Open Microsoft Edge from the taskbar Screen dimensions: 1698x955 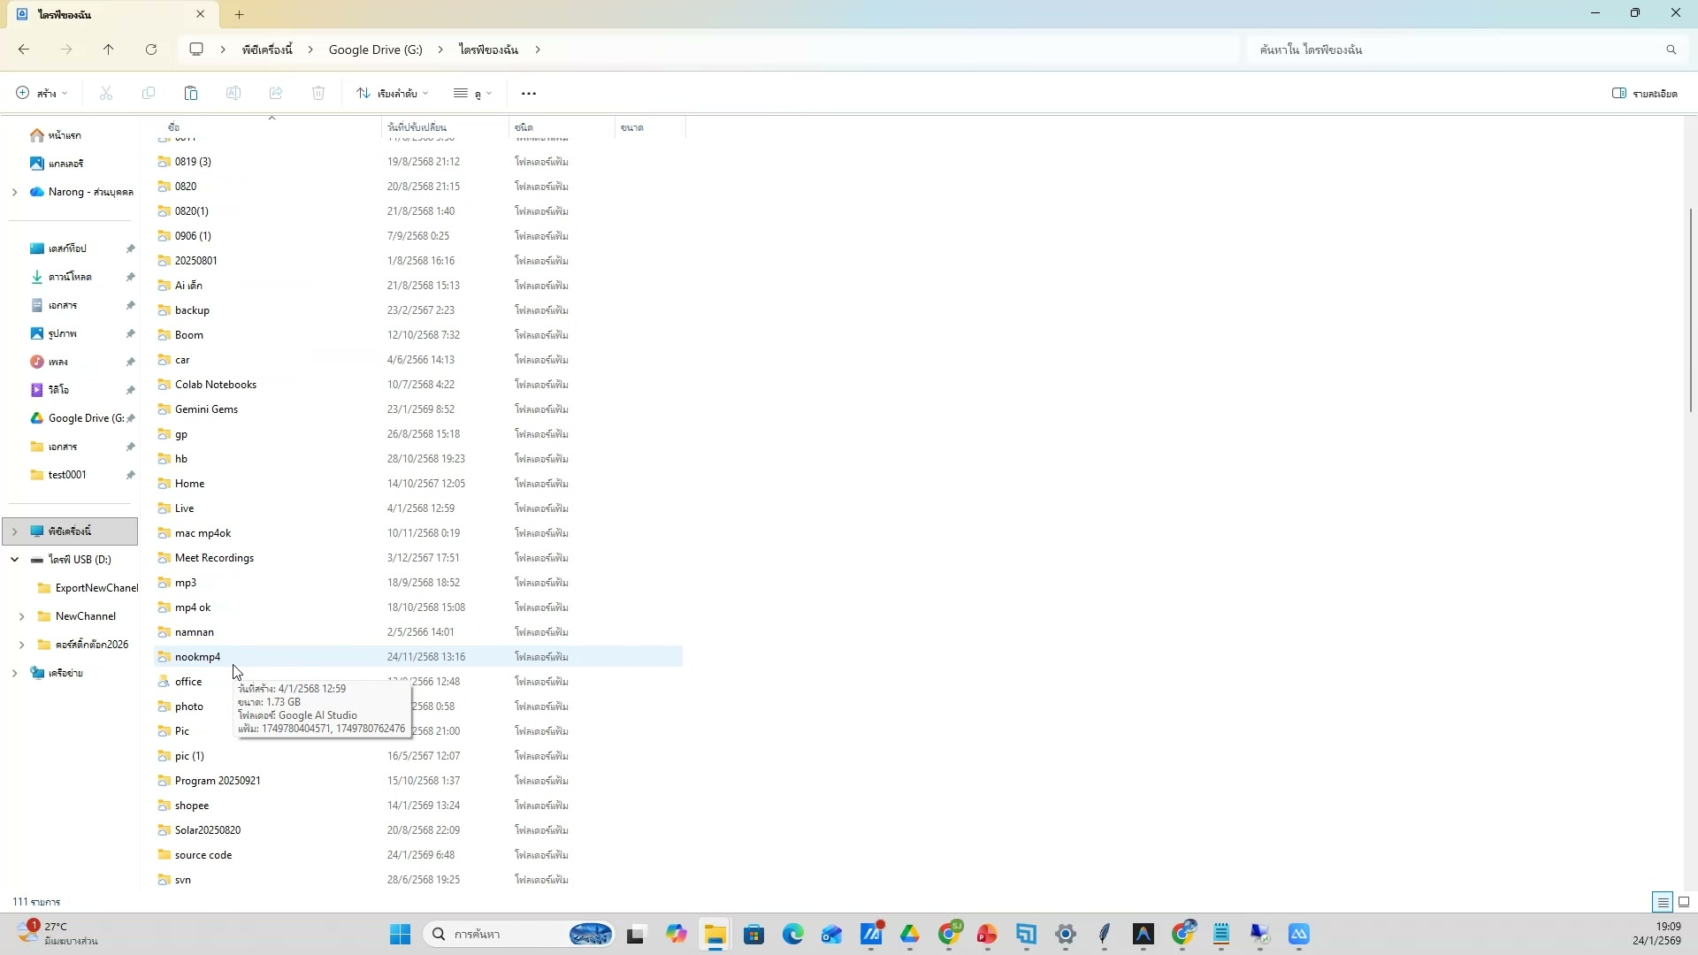tap(793, 934)
